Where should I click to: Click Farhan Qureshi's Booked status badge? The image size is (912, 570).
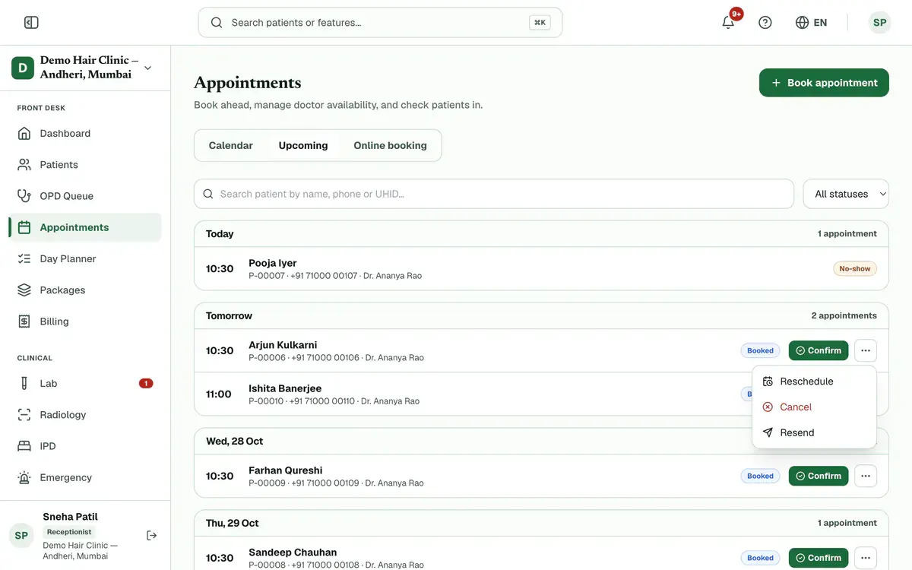[760, 477]
